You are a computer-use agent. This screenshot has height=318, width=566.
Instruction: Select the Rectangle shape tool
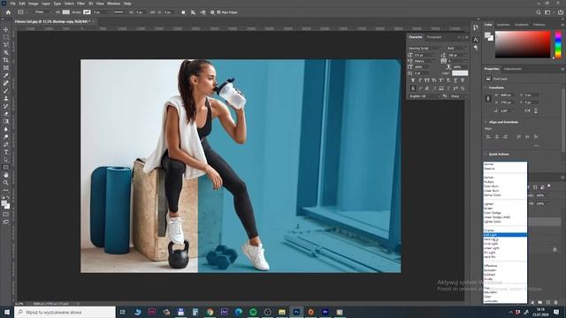pos(6,167)
